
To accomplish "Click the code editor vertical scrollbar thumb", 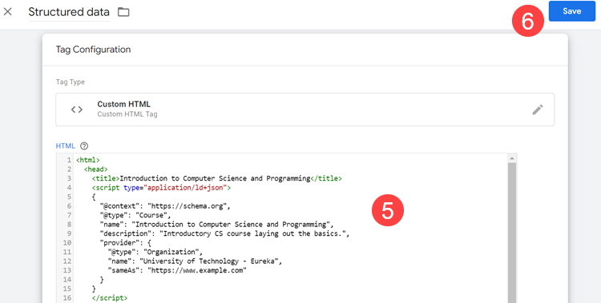I will [512, 233].
